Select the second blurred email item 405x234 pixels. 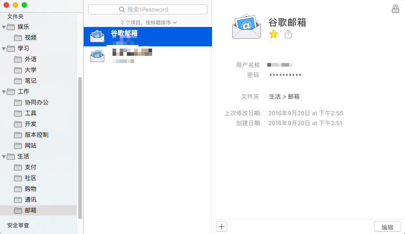point(148,56)
